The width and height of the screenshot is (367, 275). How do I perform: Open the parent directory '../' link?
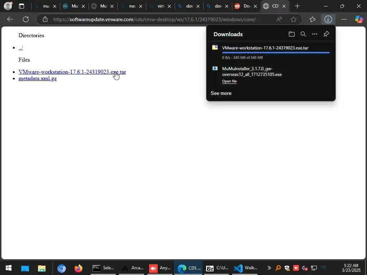21,48
